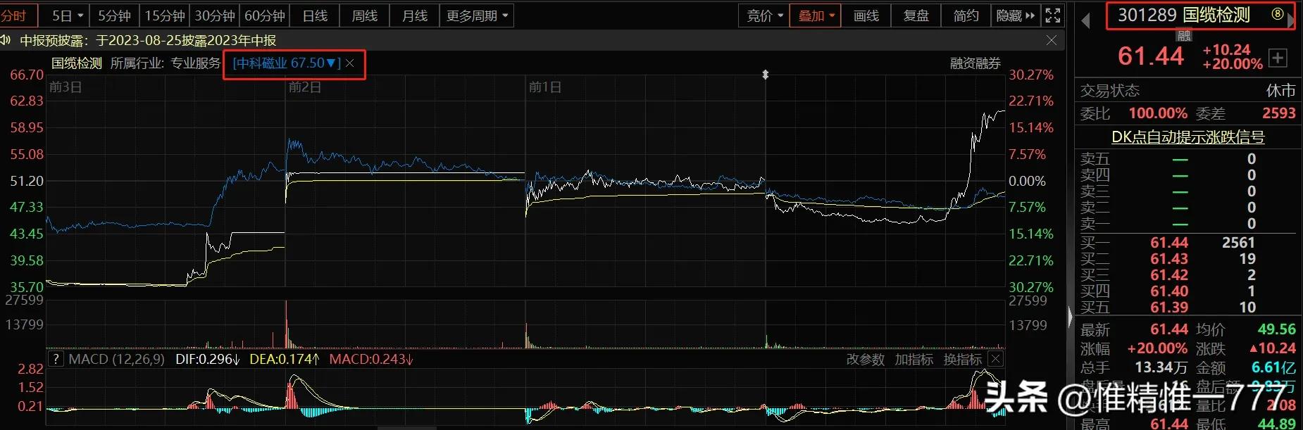
Task: Switch to the 日线 daily chart
Action: click(x=314, y=15)
